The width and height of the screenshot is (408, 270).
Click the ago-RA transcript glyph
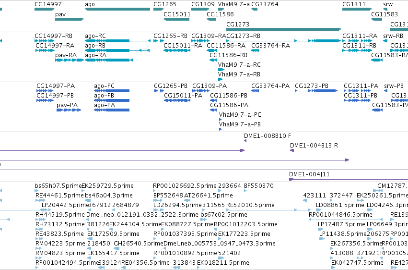pos(109,60)
